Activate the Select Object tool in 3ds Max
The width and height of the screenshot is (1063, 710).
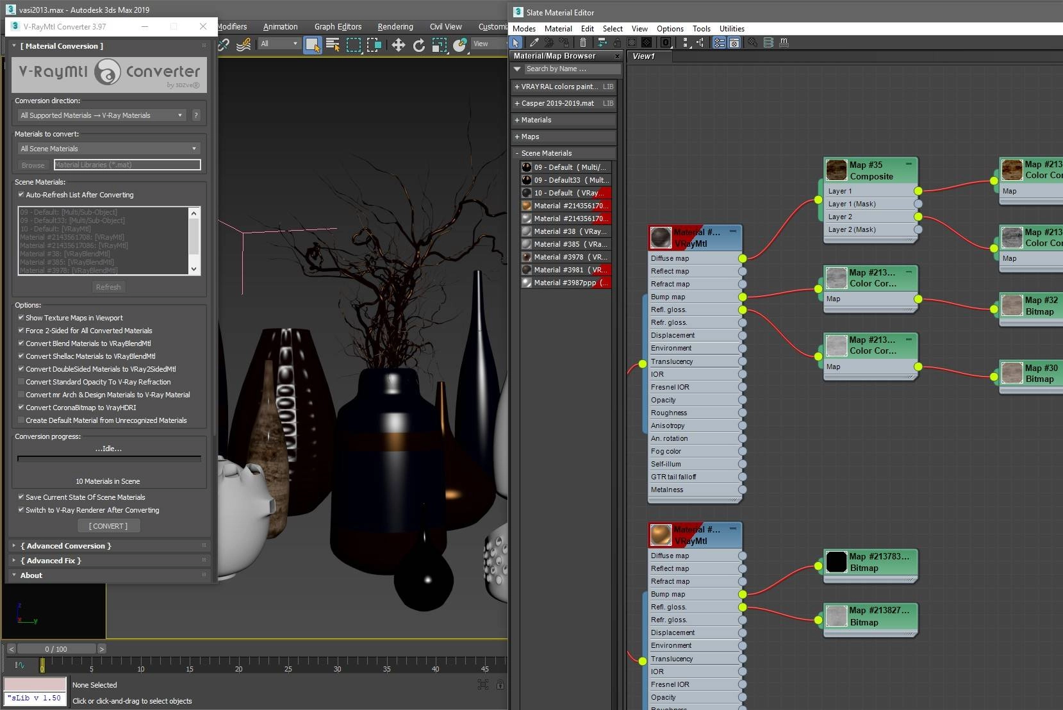click(312, 44)
